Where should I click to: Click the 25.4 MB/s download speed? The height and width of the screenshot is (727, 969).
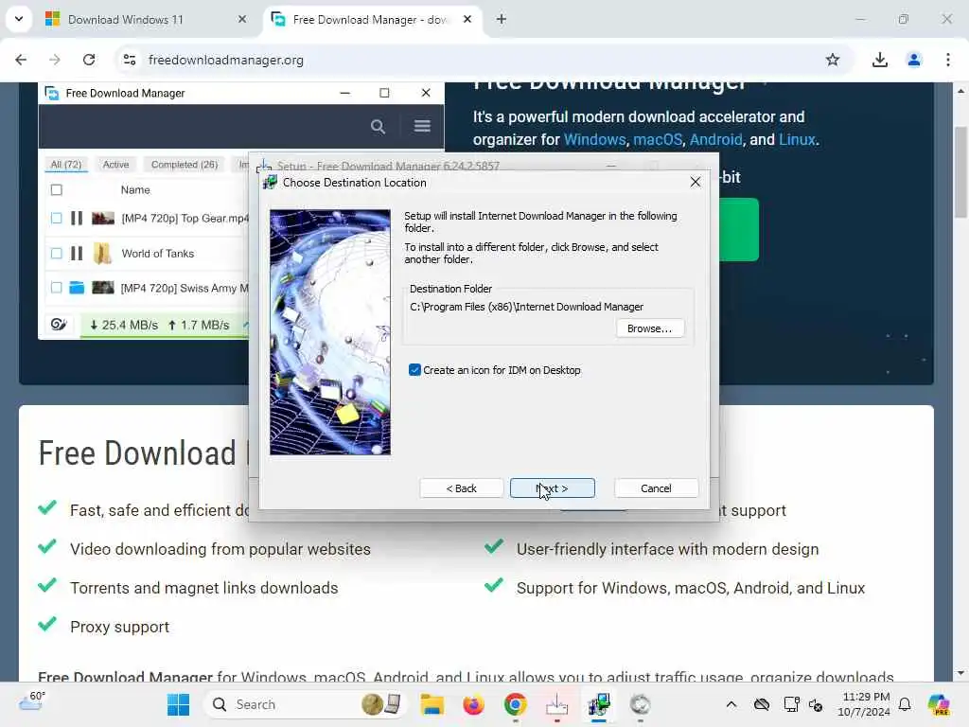click(x=124, y=325)
